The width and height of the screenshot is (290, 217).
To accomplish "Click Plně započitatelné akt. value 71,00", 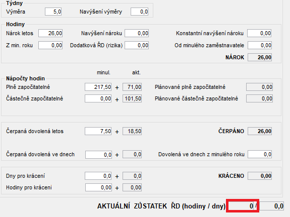I will pyautogui.click(x=132, y=87).
